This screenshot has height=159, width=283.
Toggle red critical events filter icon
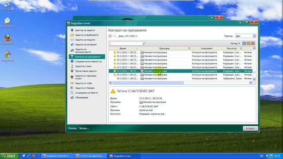coord(253,43)
